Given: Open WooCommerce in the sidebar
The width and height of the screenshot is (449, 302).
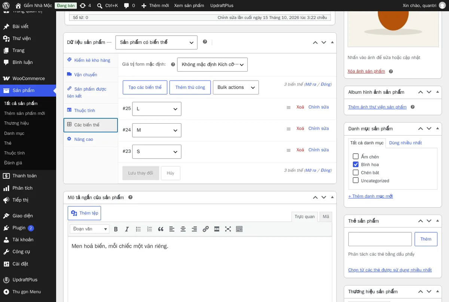Looking at the screenshot, I should [x=28, y=78].
